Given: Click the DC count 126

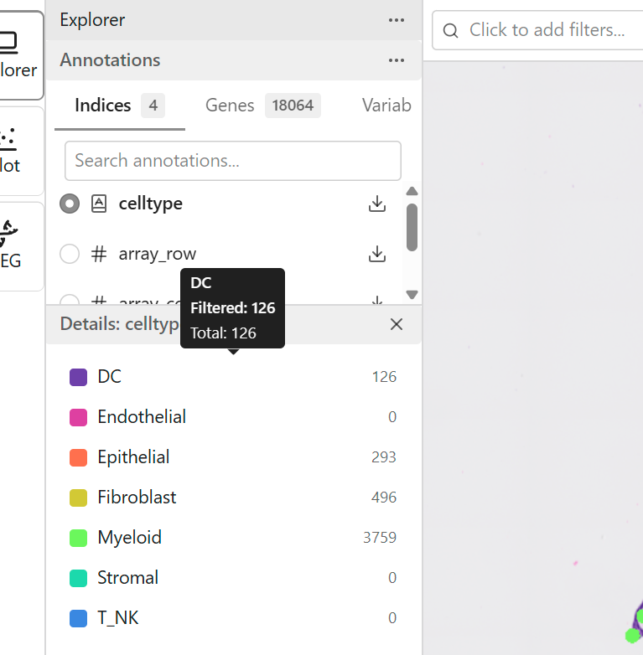Looking at the screenshot, I should click(384, 377).
